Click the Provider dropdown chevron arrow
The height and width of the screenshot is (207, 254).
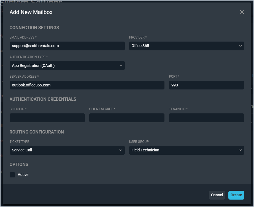point(241,46)
